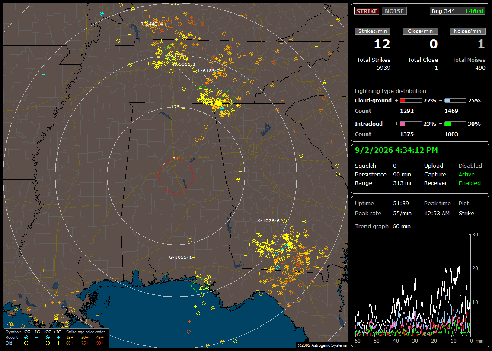The image size is (492, 351).
Task: Click storm cell label K-1026-6
Action: tap(268, 220)
